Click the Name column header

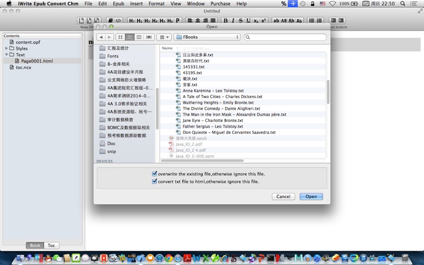pyautogui.click(x=167, y=48)
